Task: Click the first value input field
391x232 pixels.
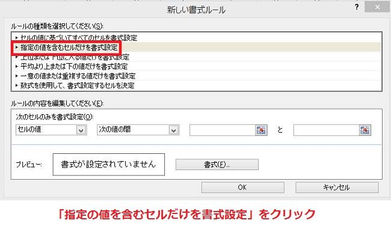Action: click(222, 130)
